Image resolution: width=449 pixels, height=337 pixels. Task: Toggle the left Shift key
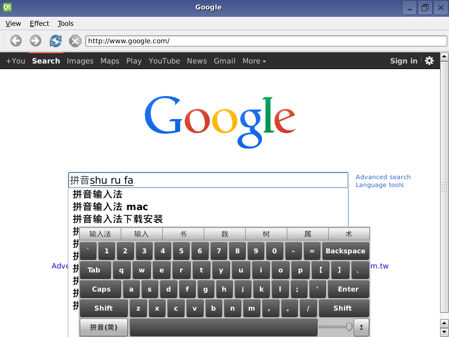(x=104, y=308)
